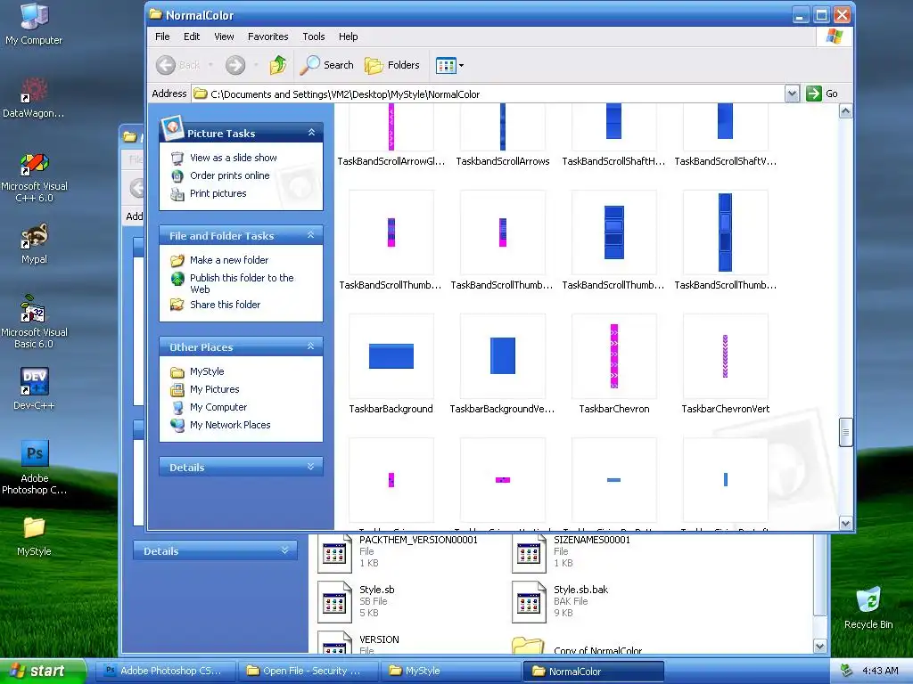Expand Details panel in the MyStyle window
913x684 pixels.
pos(284,550)
